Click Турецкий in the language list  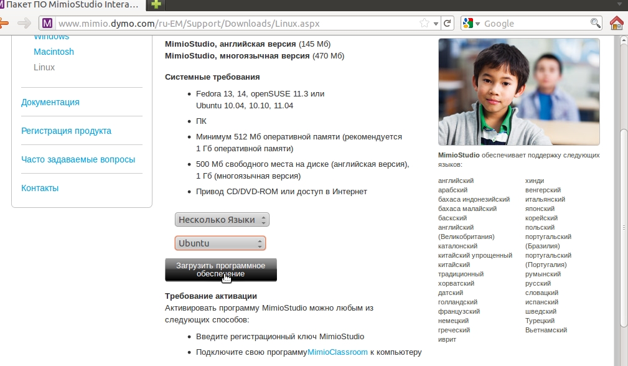click(540, 321)
